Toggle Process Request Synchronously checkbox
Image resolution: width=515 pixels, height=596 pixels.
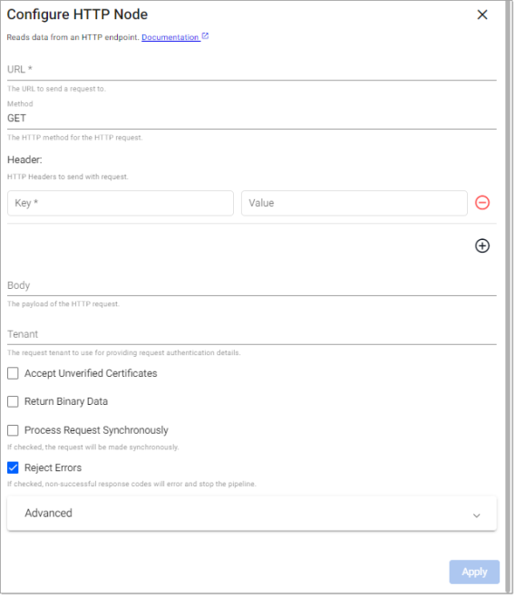tap(13, 430)
